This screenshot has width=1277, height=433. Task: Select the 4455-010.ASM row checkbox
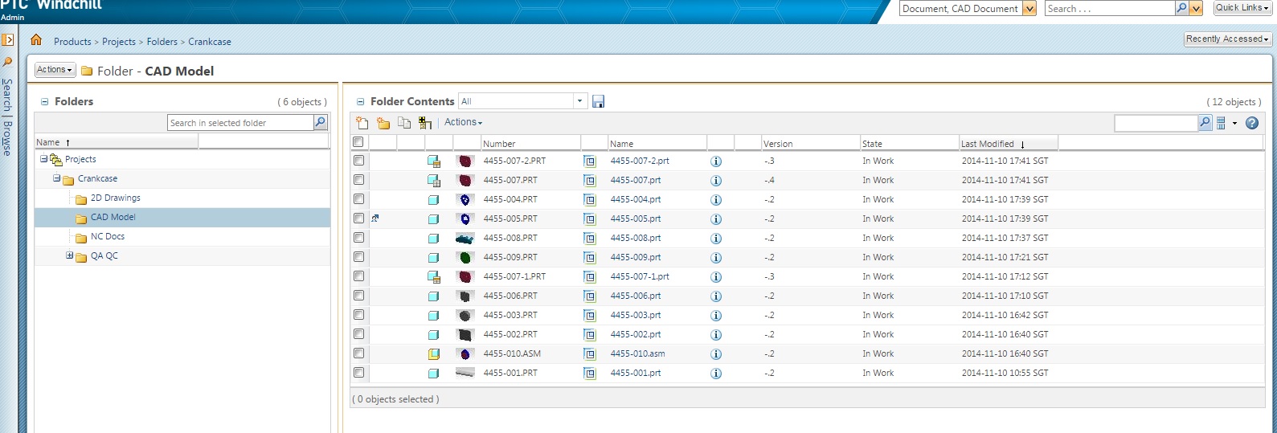pos(358,353)
